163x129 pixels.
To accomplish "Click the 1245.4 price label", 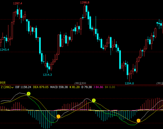I will [x=4, y=50].
